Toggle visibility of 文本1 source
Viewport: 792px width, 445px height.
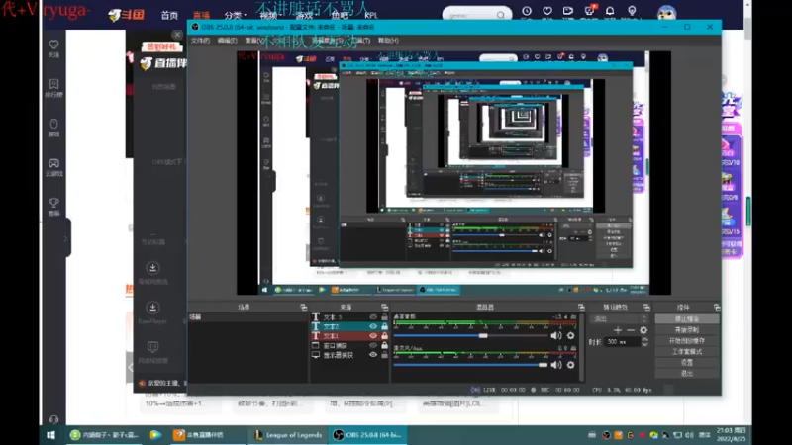(373, 336)
